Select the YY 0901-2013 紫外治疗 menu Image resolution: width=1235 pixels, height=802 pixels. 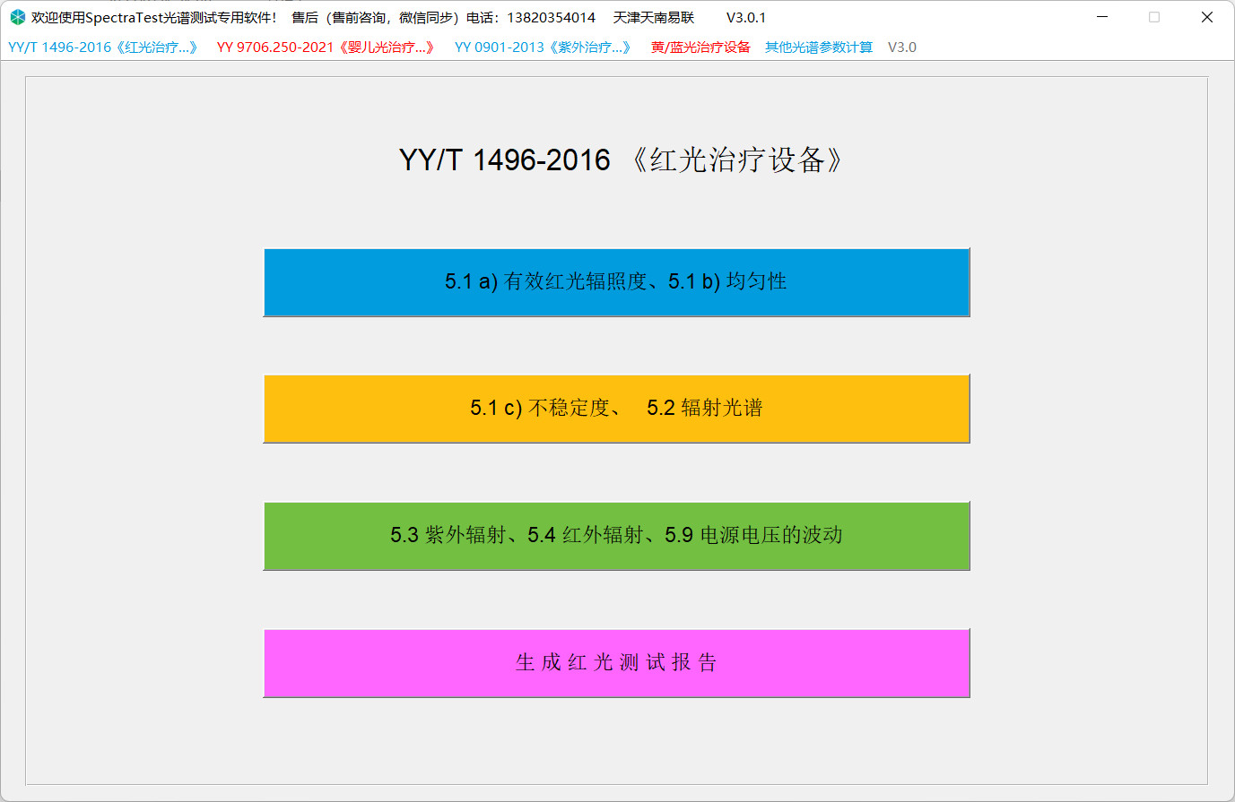tap(543, 47)
